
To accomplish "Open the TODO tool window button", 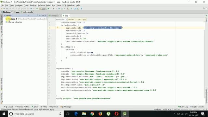I will pos(44,107).
